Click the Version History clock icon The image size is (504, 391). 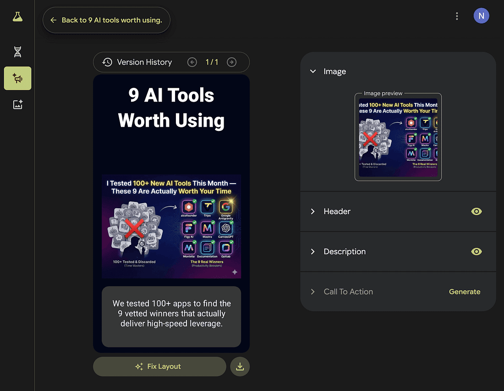tap(107, 62)
